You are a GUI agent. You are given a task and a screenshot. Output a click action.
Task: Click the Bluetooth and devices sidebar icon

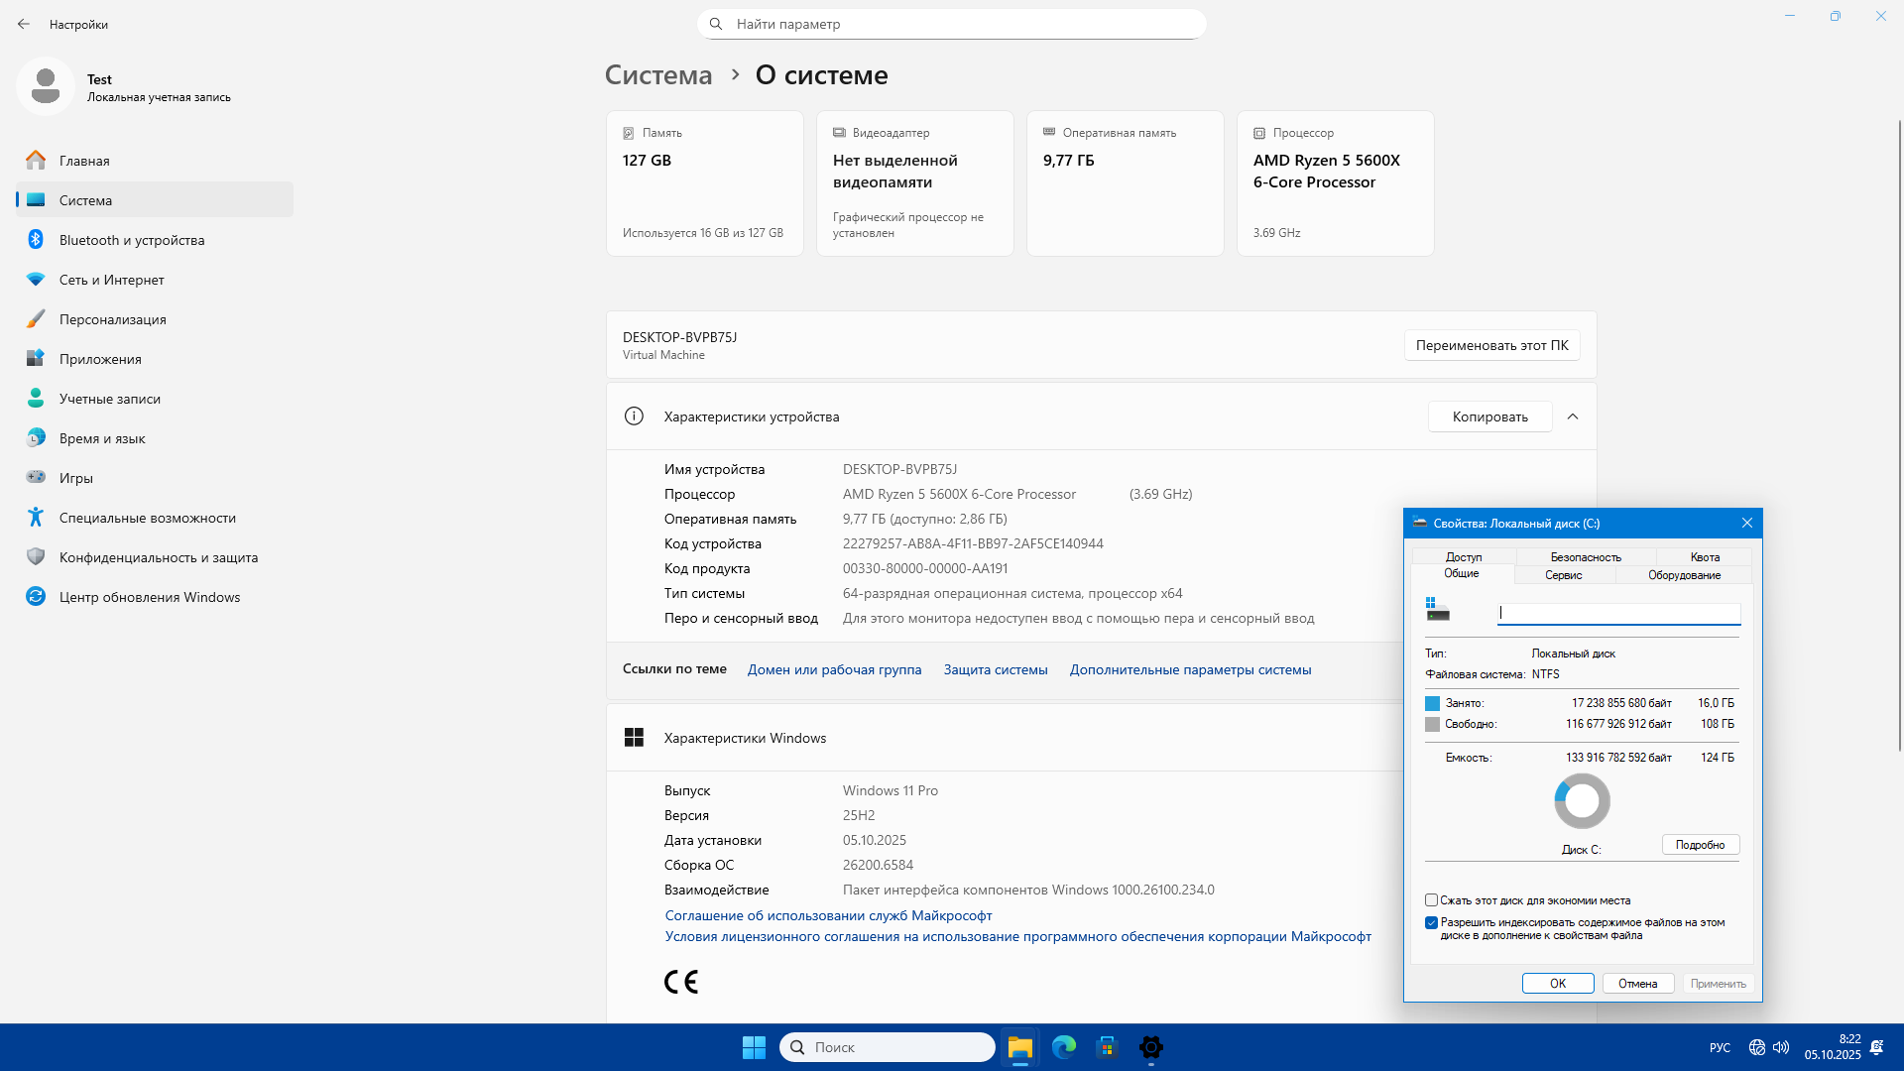36,240
